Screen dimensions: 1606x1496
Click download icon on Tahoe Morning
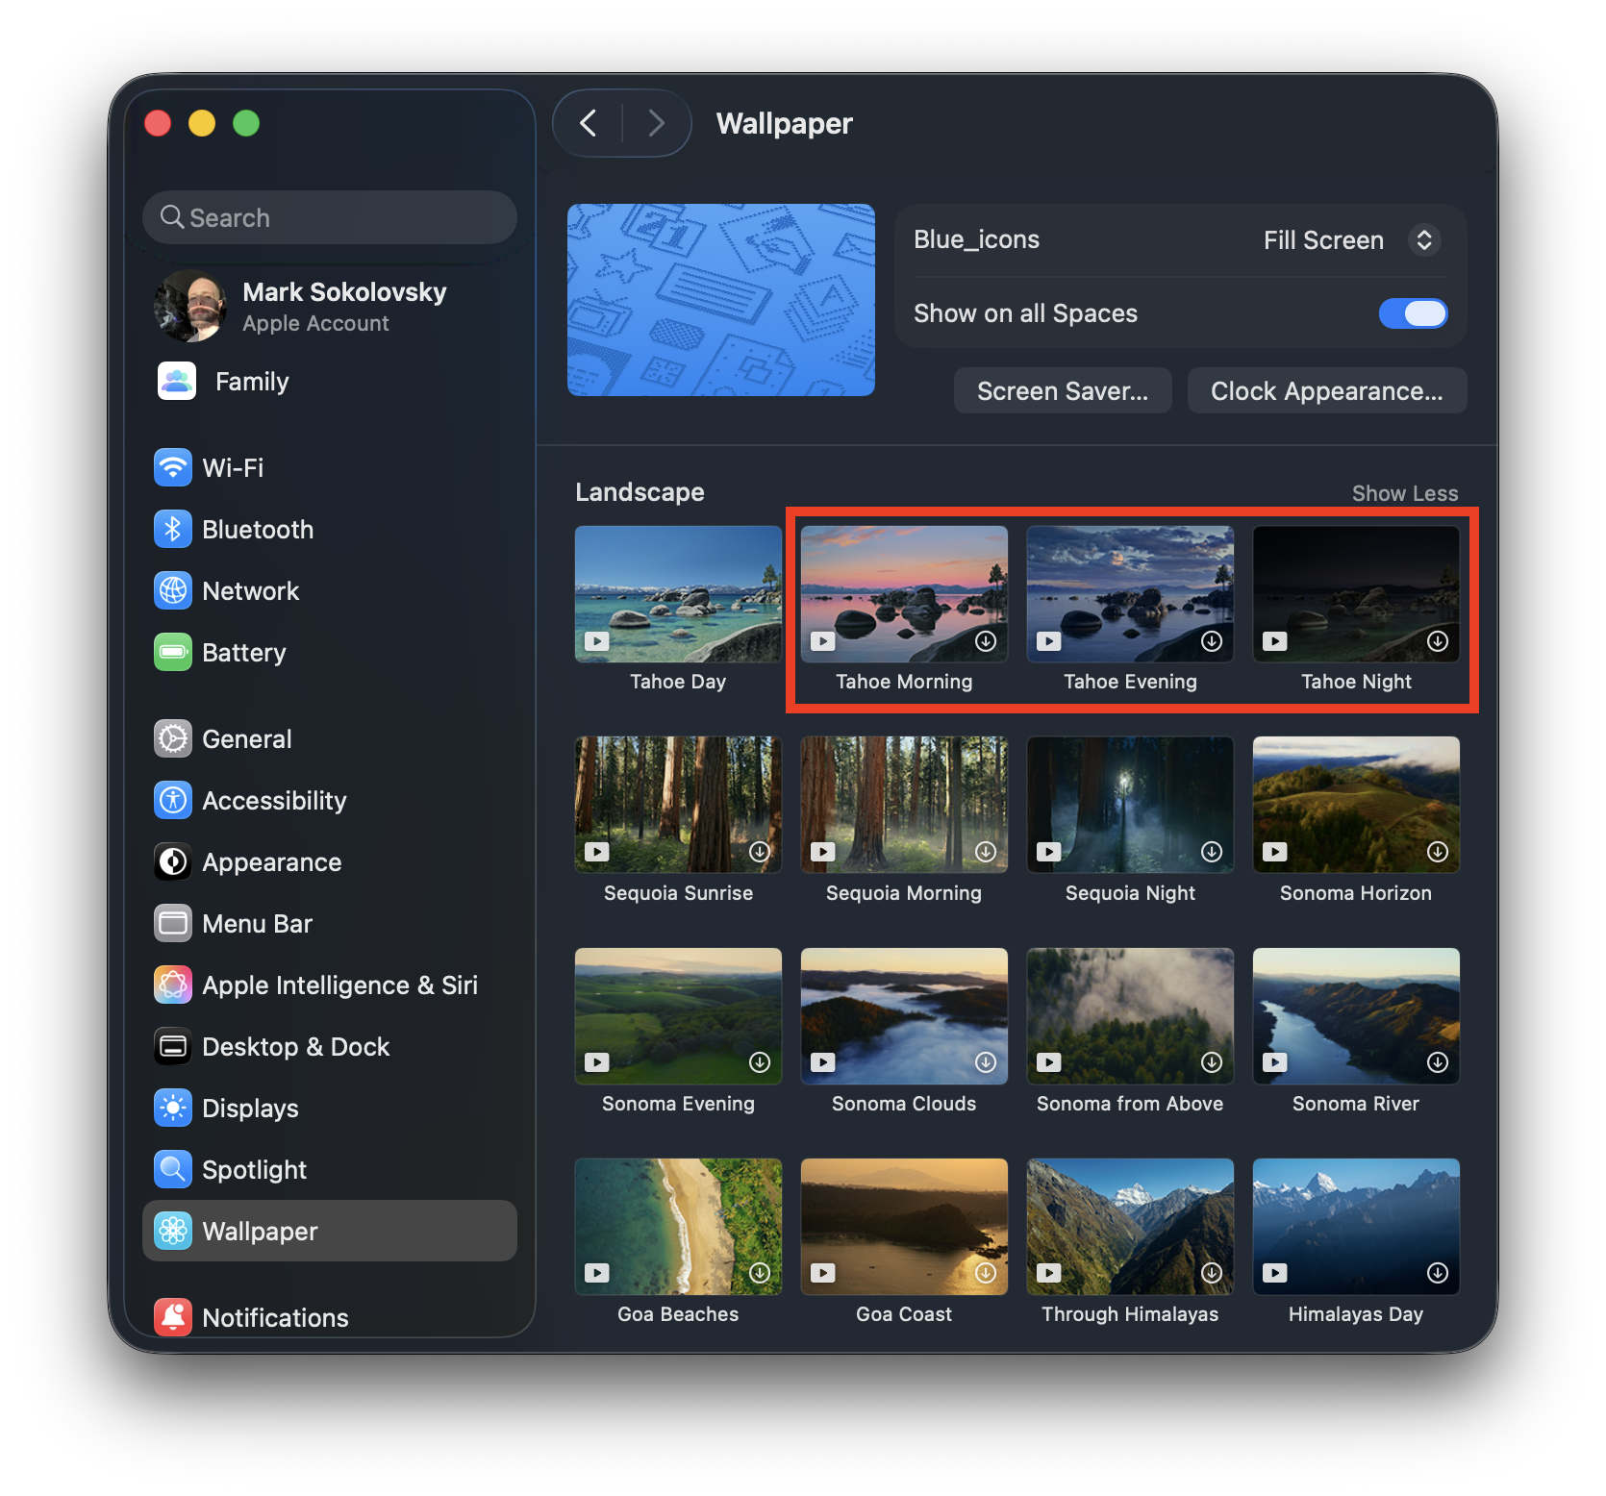[986, 641]
